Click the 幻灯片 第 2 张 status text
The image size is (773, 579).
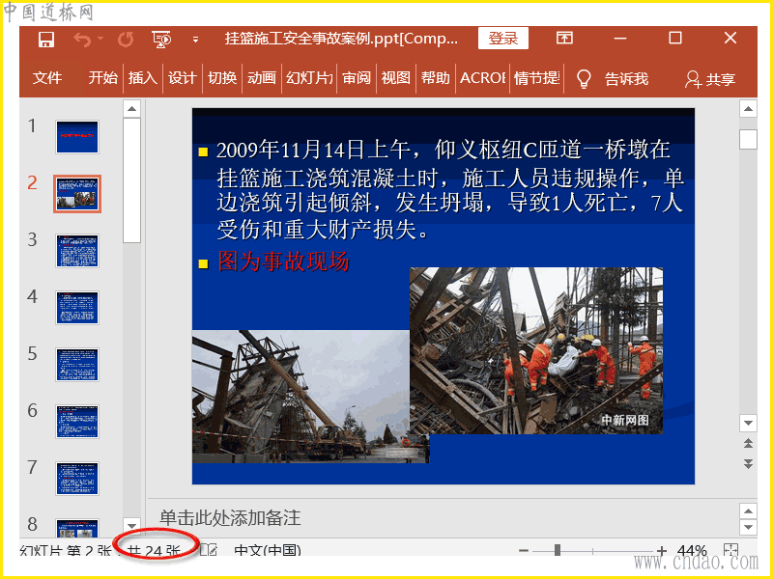[x=66, y=550]
